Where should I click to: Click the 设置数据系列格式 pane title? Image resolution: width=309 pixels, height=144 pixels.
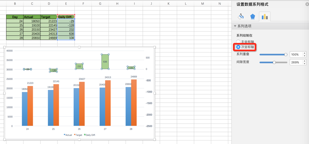pos(253,4)
